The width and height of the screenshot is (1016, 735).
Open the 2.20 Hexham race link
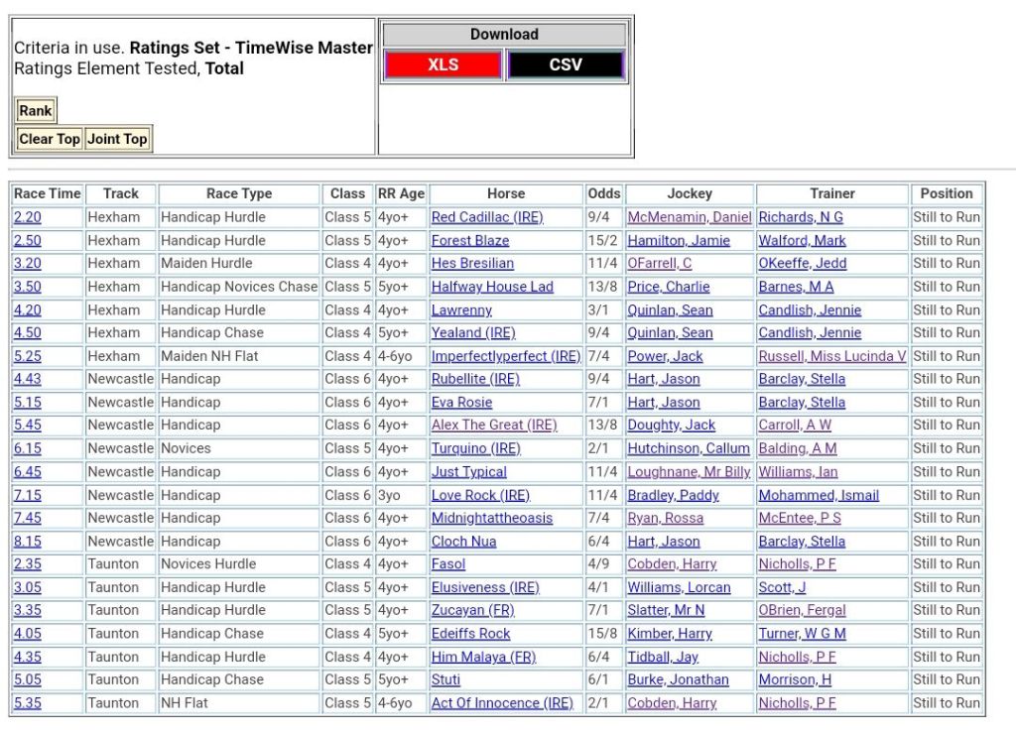28,217
